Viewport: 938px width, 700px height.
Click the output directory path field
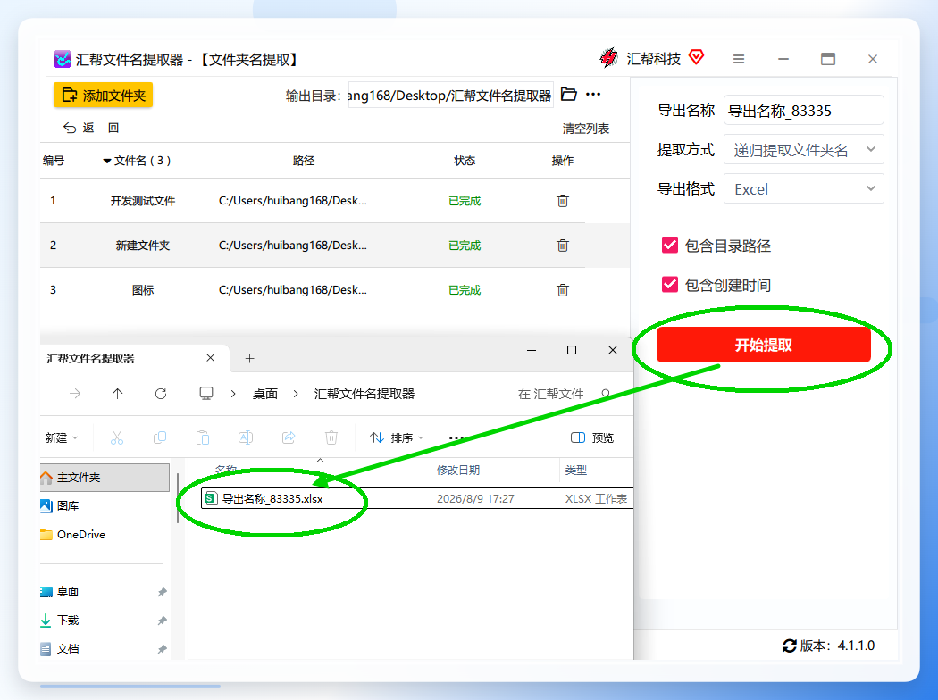pyautogui.click(x=450, y=95)
